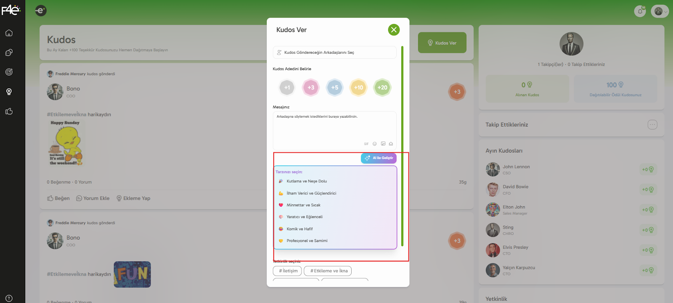Select 'Profesyonel ve Samimi' style option
The width and height of the screenshot is (673, 303).
click(x=307, y=241)
